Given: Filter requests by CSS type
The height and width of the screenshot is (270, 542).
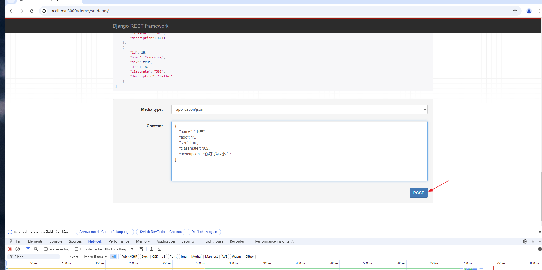Looking at the screenshot, I should tap(155, 257).
